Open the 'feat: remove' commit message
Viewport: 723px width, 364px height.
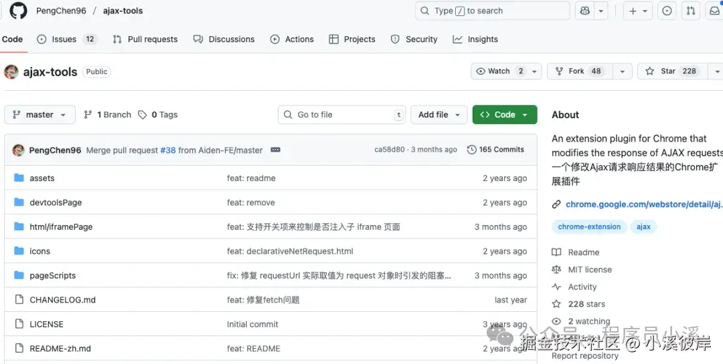[251, 202]
